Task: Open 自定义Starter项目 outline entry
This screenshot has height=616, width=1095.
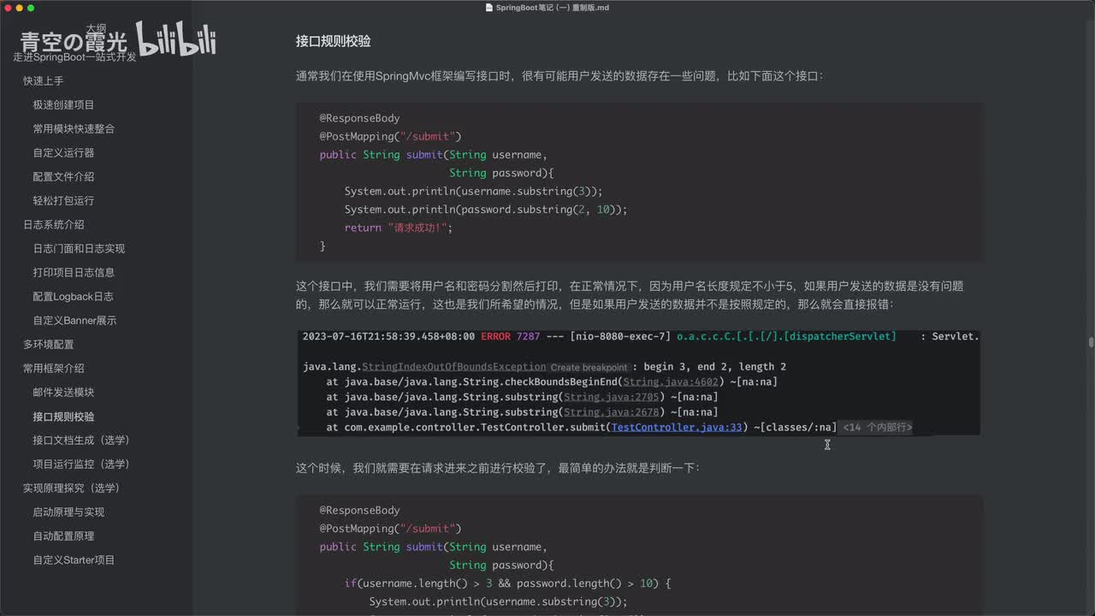Action: tap(74, 560)
